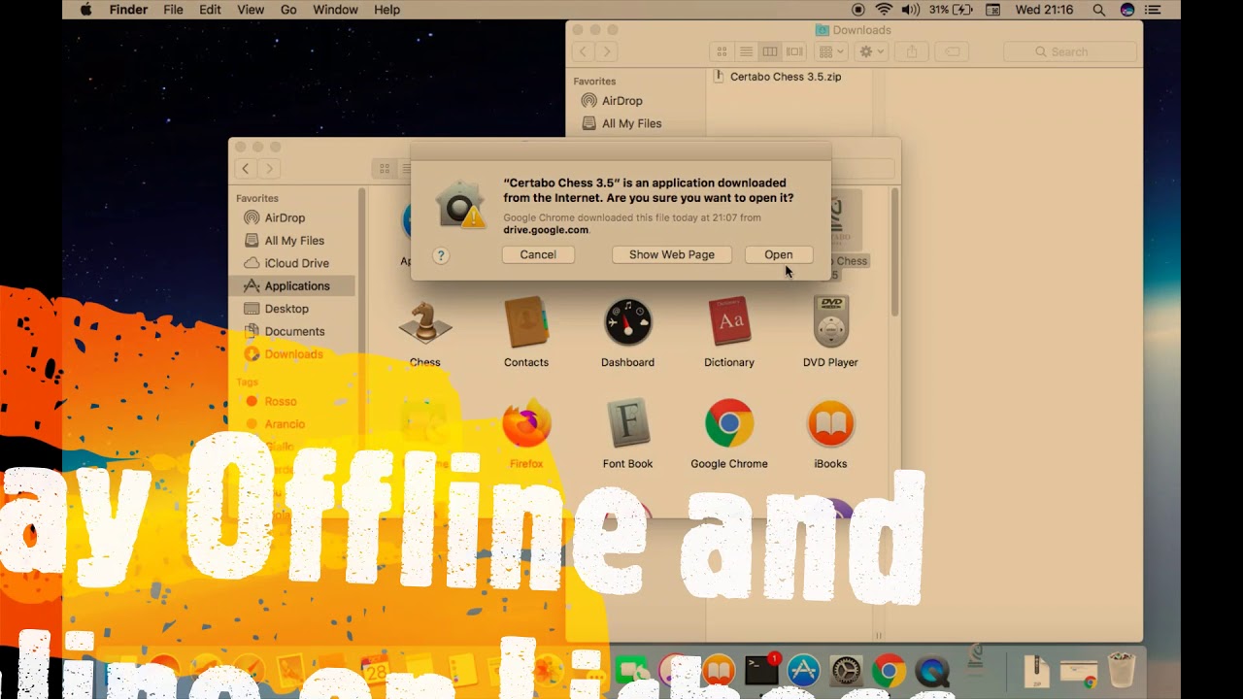Switch Downloads window to column view
This screenshot has width=1243, height=699.
(770, 51)
